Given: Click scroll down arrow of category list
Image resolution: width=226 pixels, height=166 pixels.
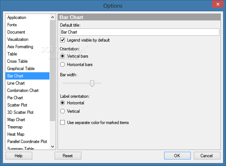Looking at the screenshot, I should (x=53, y=147).
